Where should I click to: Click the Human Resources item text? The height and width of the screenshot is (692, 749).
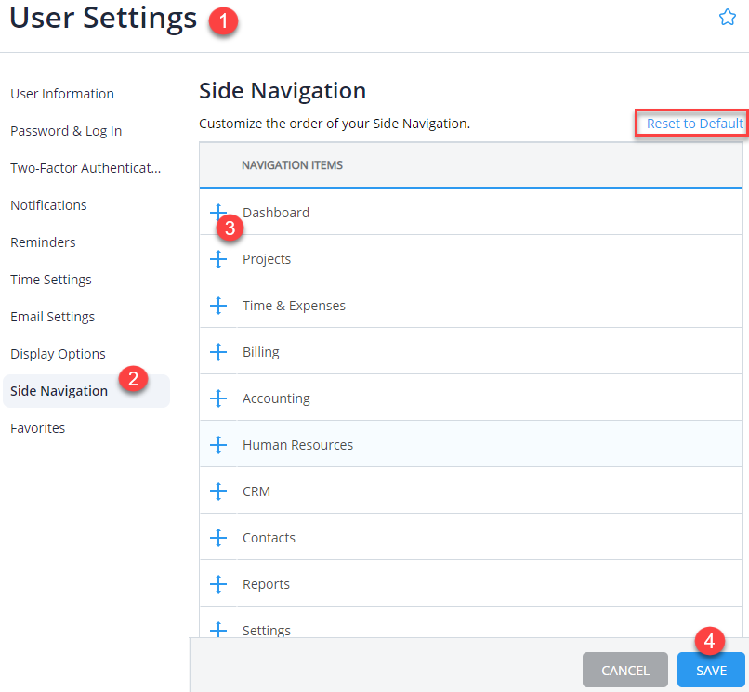pyautogui.click(x=297, y=445)
